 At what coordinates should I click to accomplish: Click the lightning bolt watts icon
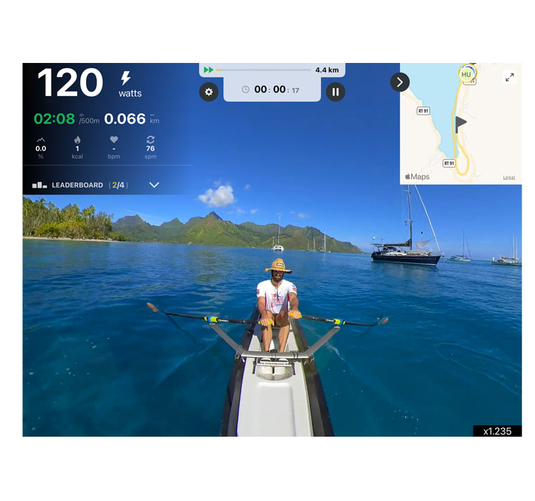pyautogui.click(x=125, y=78)
